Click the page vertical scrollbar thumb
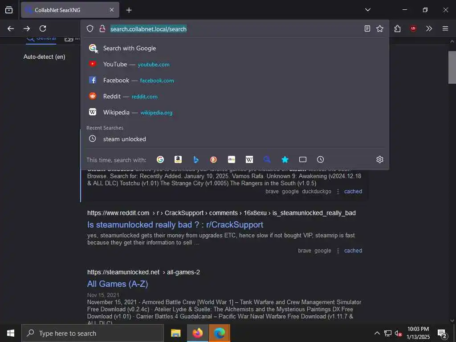This screenshot has height=342, width=456. coord(452,67)
